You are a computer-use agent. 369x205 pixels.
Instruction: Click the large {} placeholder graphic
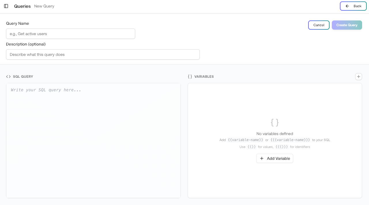click(274, 122)
